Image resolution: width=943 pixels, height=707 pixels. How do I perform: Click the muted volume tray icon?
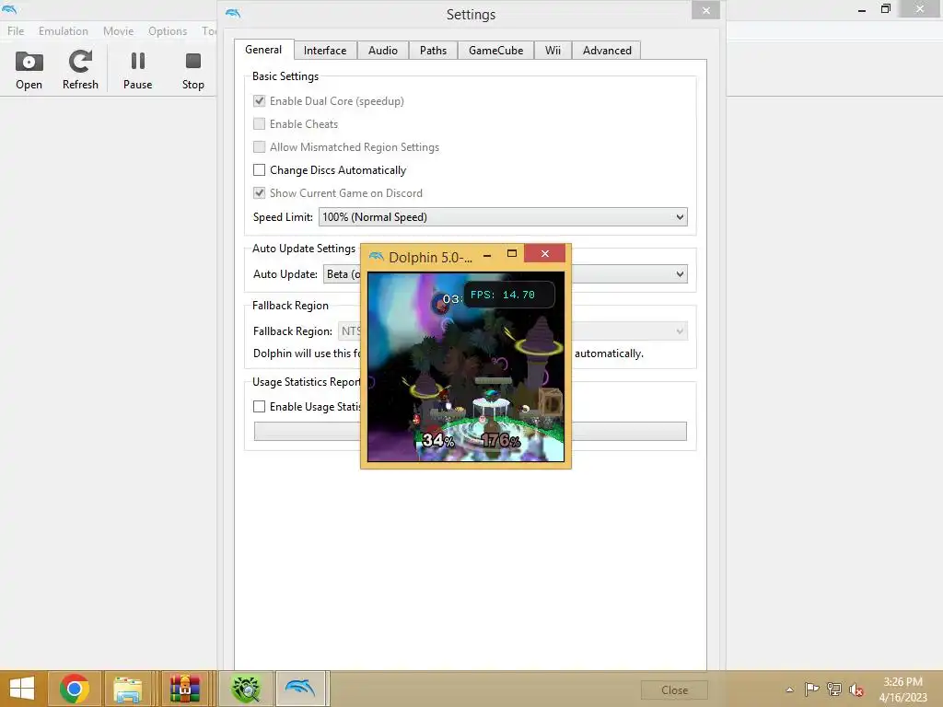coord(856,689)
